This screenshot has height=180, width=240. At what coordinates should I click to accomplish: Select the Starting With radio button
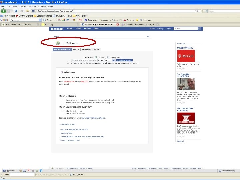coord(108,57)
